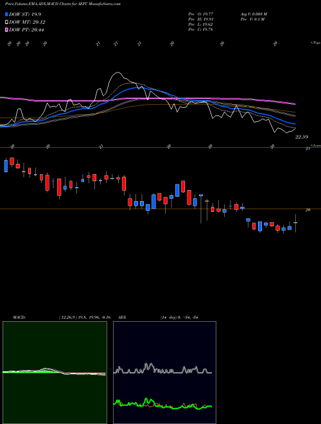Open the dark blue ADX indicator chart
The height and width of the screenshot is (424, 321).
164,373
